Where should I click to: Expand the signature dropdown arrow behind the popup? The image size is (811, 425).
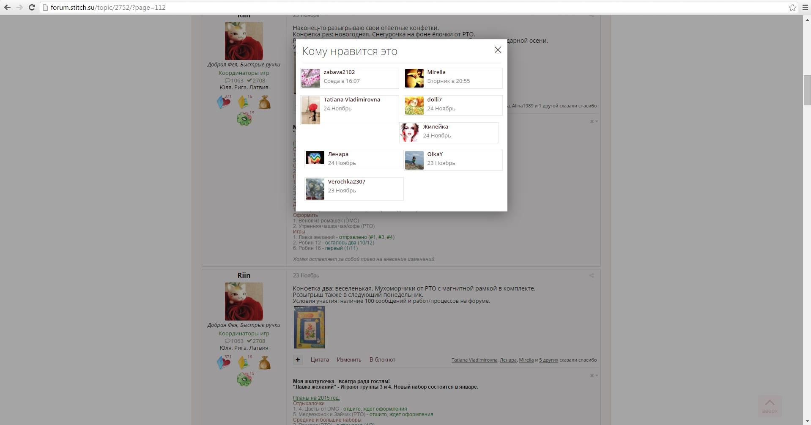point(596,121)
